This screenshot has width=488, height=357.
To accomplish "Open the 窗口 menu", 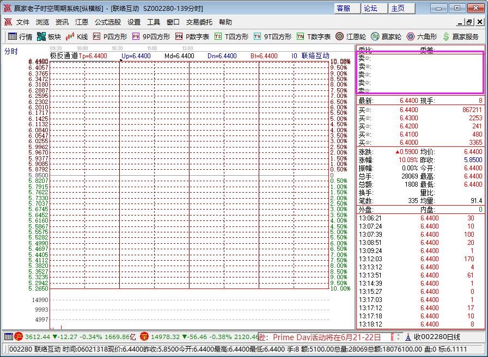I will 173,22.
